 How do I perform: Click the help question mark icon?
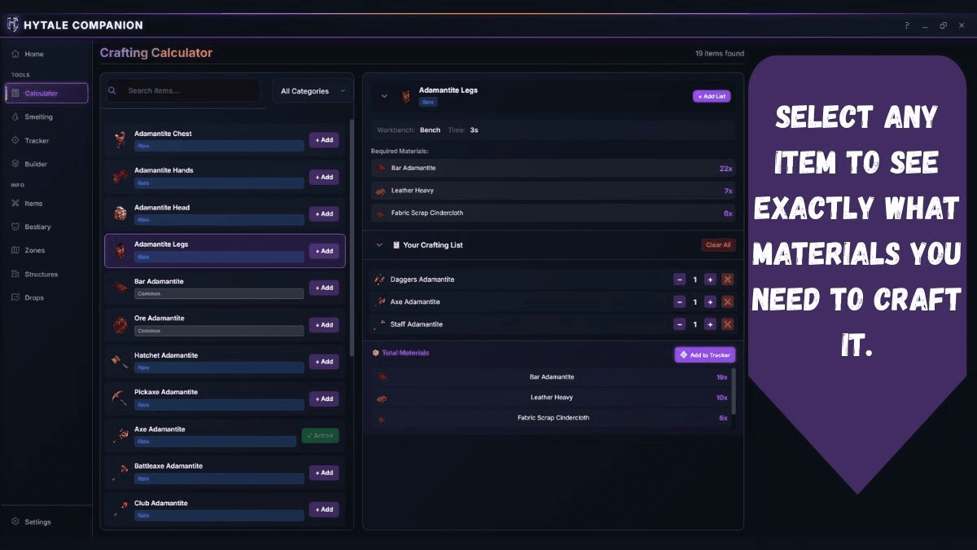907,25
